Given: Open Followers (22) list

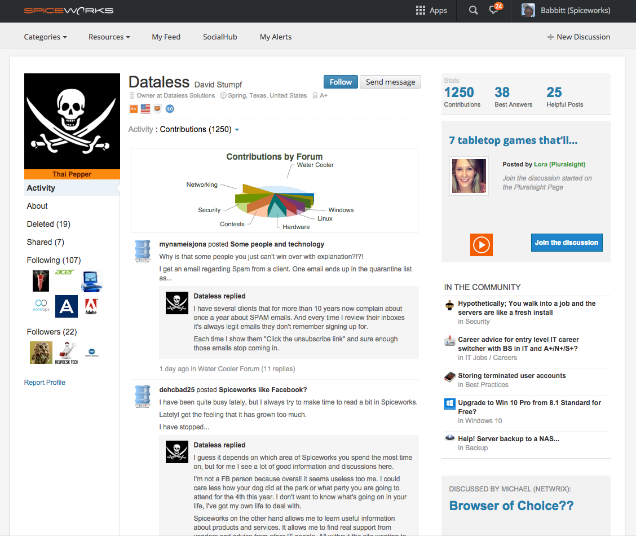Looking at the screenshot, I should coord(52,332).
